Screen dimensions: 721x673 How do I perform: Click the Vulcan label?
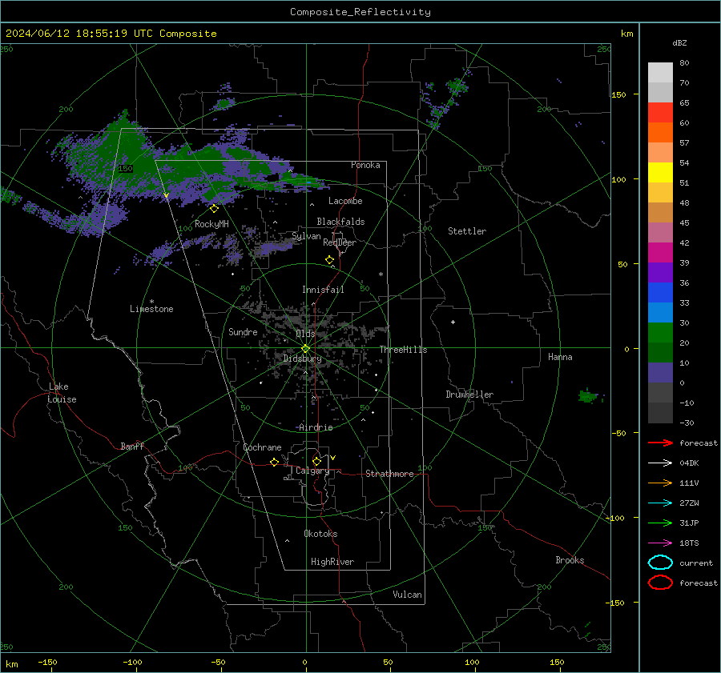click(x=408, y=595)
